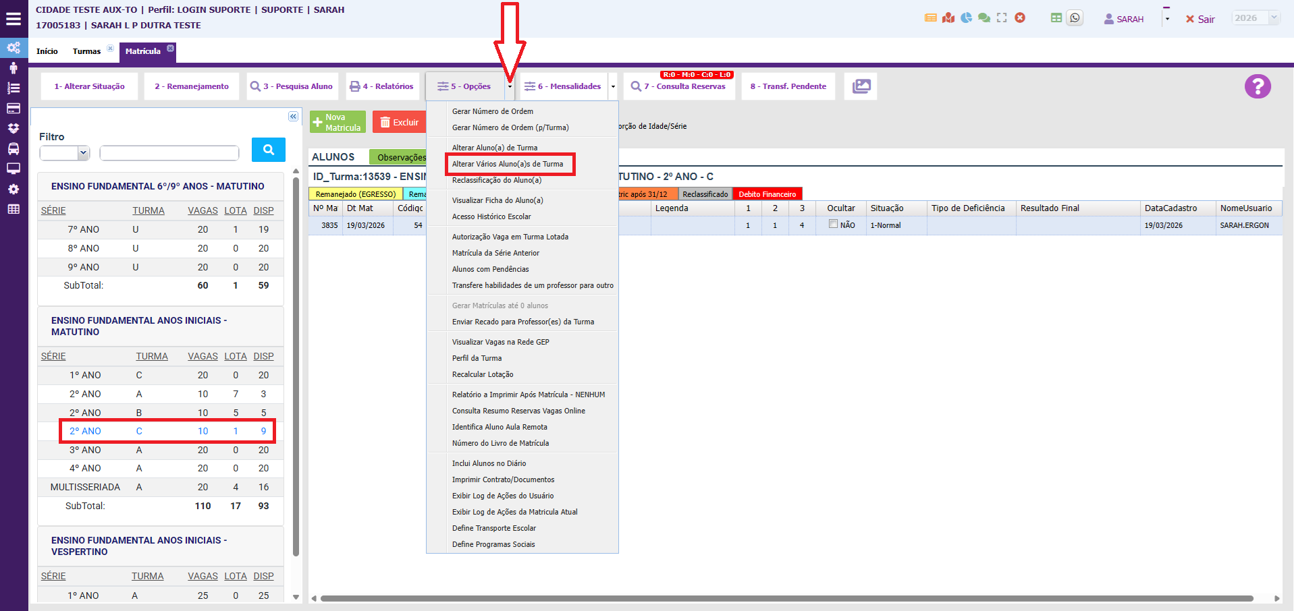Click the filter text input field
Viewport: 1294px width, 611px height.
pyautogui.click(x=169, y=153)
